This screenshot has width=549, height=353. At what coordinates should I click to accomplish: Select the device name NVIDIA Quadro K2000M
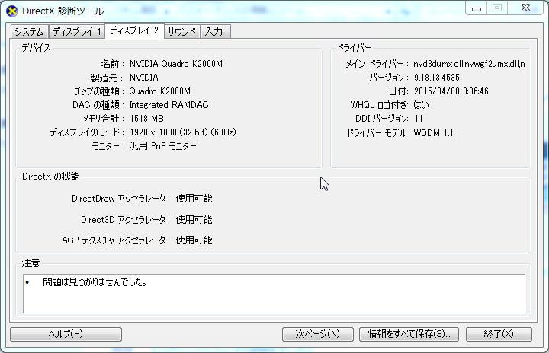[176, 64]
